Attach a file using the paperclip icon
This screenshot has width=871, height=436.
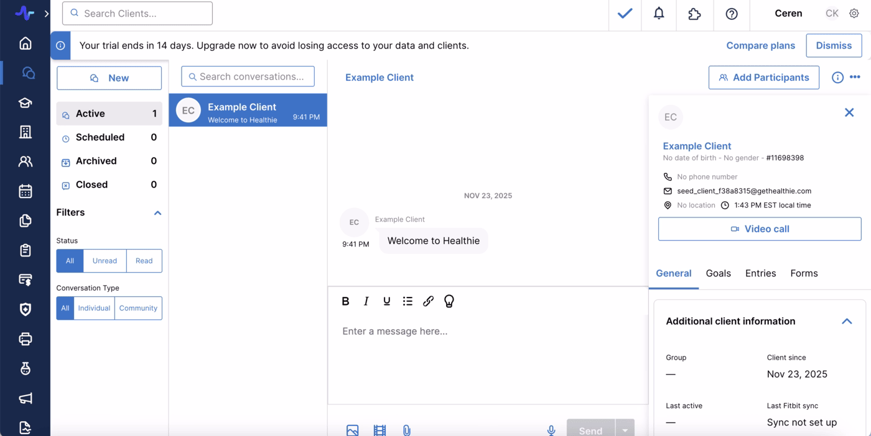pyautogui.click(x=407, y=429)
